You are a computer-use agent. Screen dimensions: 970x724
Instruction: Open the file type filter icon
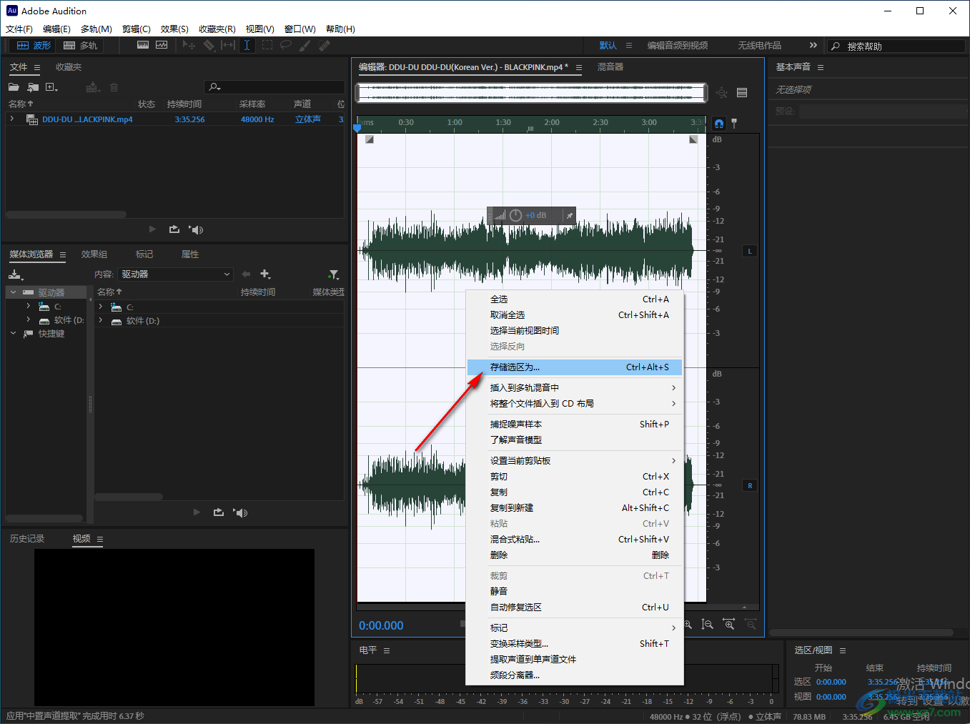coord(334,274)
